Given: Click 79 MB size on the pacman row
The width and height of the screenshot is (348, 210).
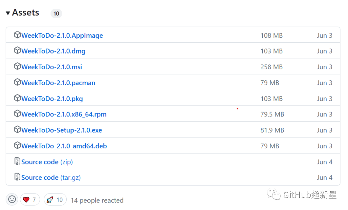Looking at the screenshot, I should 270,83.
